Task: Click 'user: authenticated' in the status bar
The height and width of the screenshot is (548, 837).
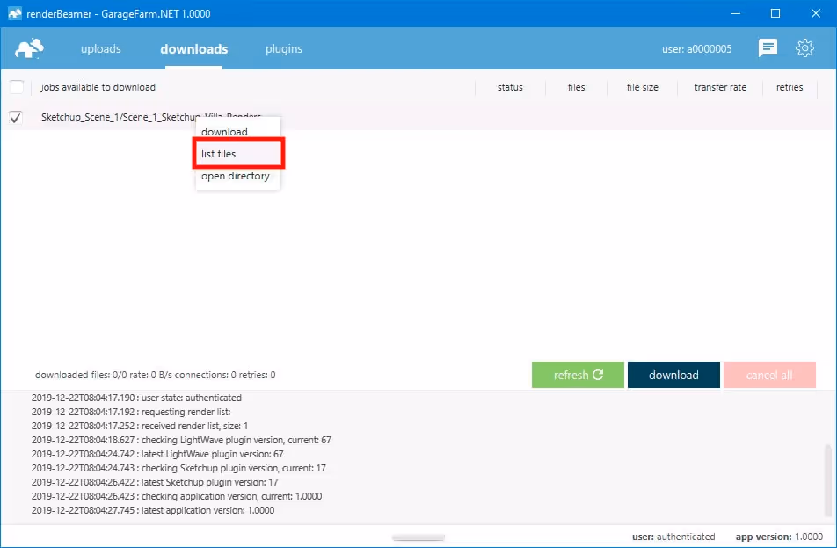Action: [x=673, y=537]
